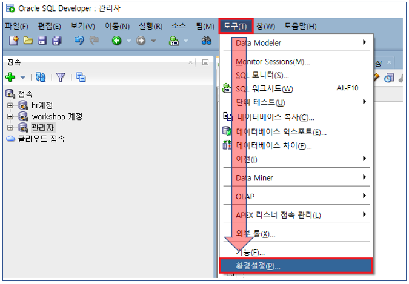Open dropdown arrow next to Back button
This screenshot has height=284, width=409.
tap(129, 41)
